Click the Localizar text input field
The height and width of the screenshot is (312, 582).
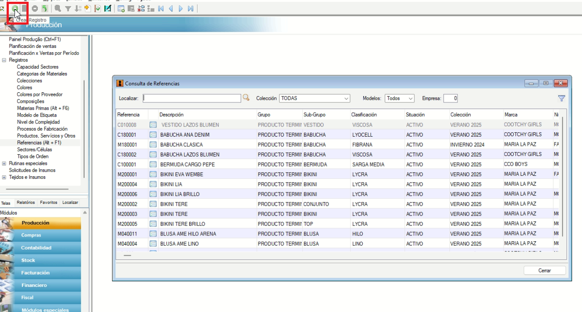point(192,98)
